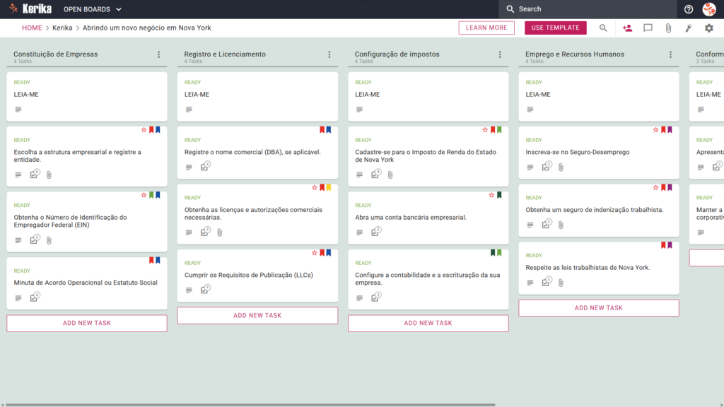Open Registro e Licenciamento column menu
The image size is (724, 407).
329,54
